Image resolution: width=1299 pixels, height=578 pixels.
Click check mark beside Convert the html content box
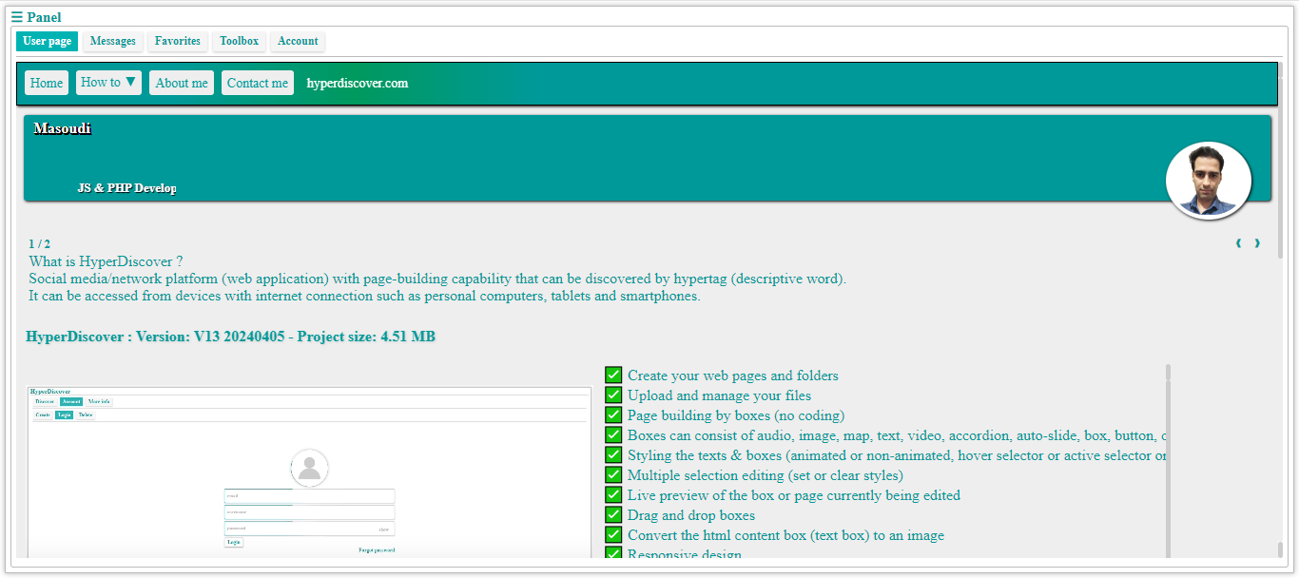point(613,534)
